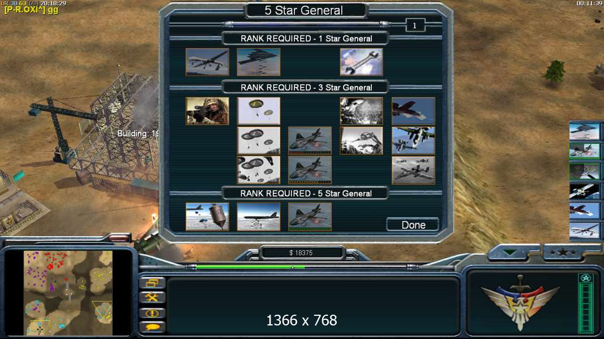Viewport: 604px width, 339px height.
Task: Activate satellite shortcut in right sidebar
Action: tap(584, 191)
